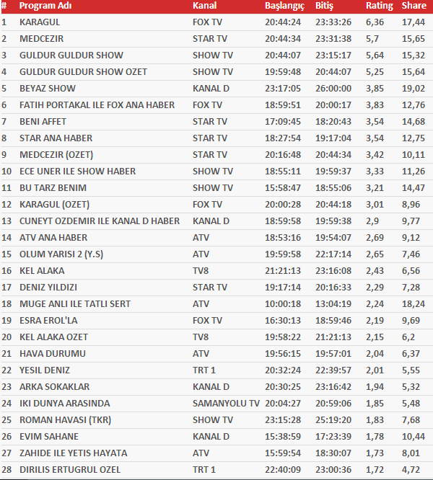433x480 pixels.
Task: Click the EVIM SAHANE program name
Action: [x=49, y=436]
